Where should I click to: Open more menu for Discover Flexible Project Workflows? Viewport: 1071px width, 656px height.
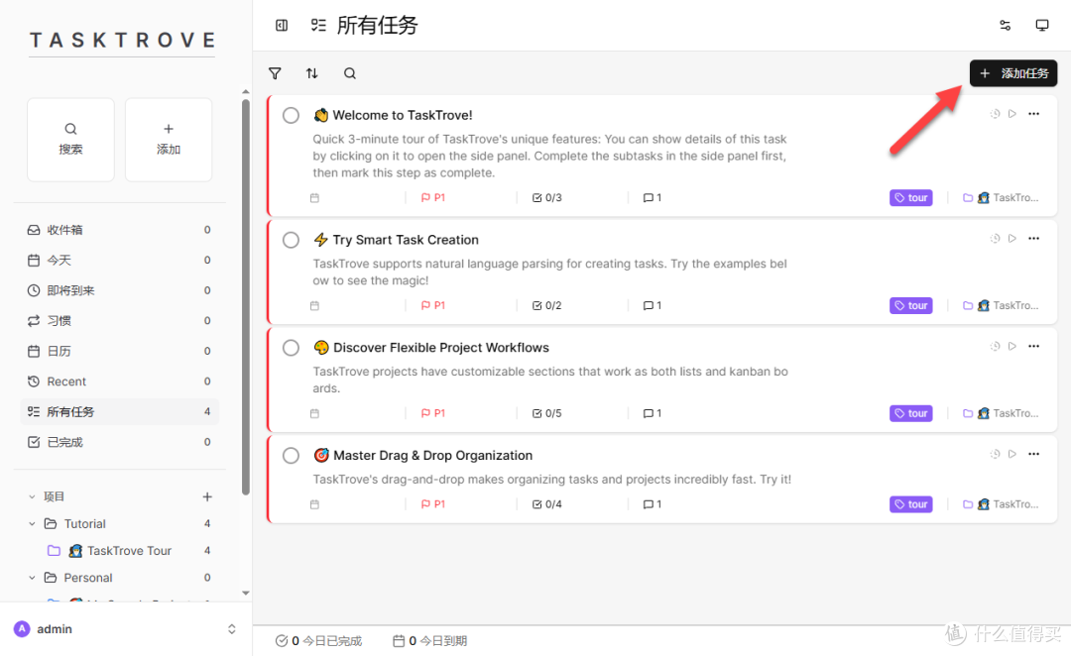pos(1033,346)
